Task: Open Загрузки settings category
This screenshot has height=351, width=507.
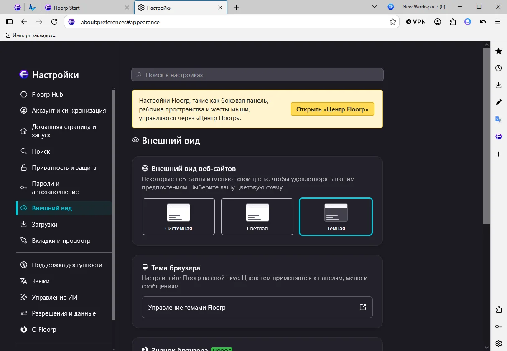Action: coord(64,225)
